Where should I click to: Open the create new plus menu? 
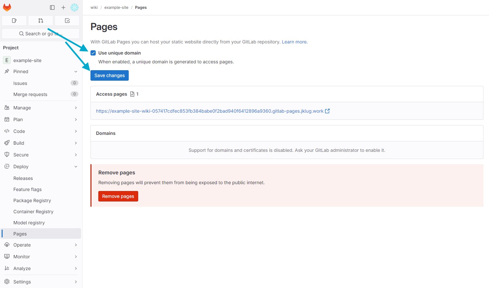[x=63, y=8]
